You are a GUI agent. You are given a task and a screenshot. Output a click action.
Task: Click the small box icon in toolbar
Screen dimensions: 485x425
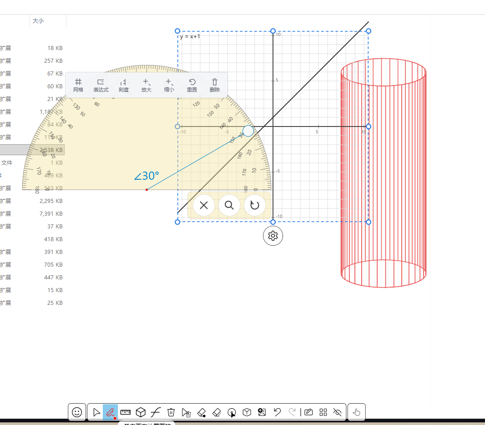click(247, 412)
